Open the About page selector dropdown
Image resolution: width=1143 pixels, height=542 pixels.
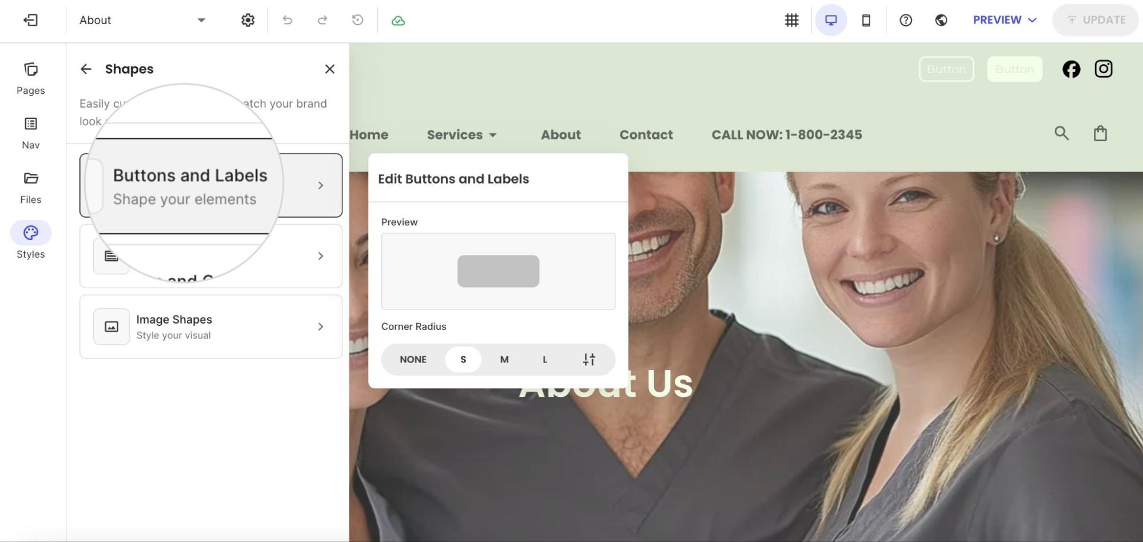point(142,20)
